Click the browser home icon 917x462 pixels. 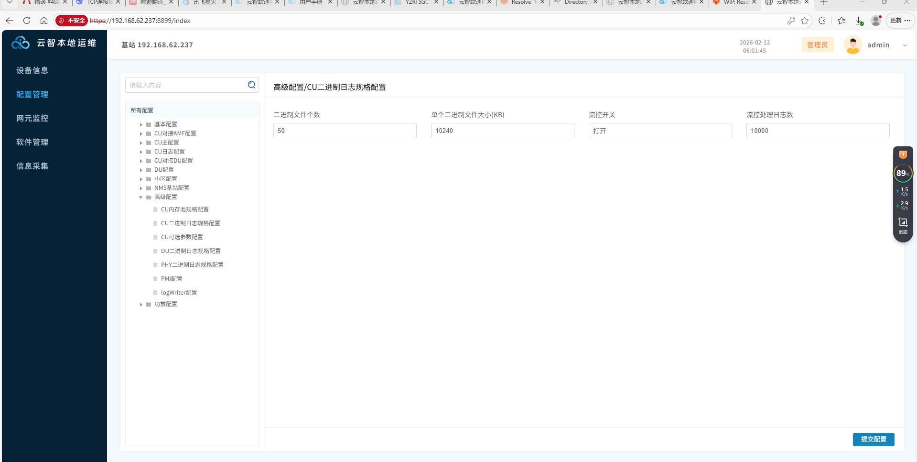pyautogui.click(x=44, y=21)
